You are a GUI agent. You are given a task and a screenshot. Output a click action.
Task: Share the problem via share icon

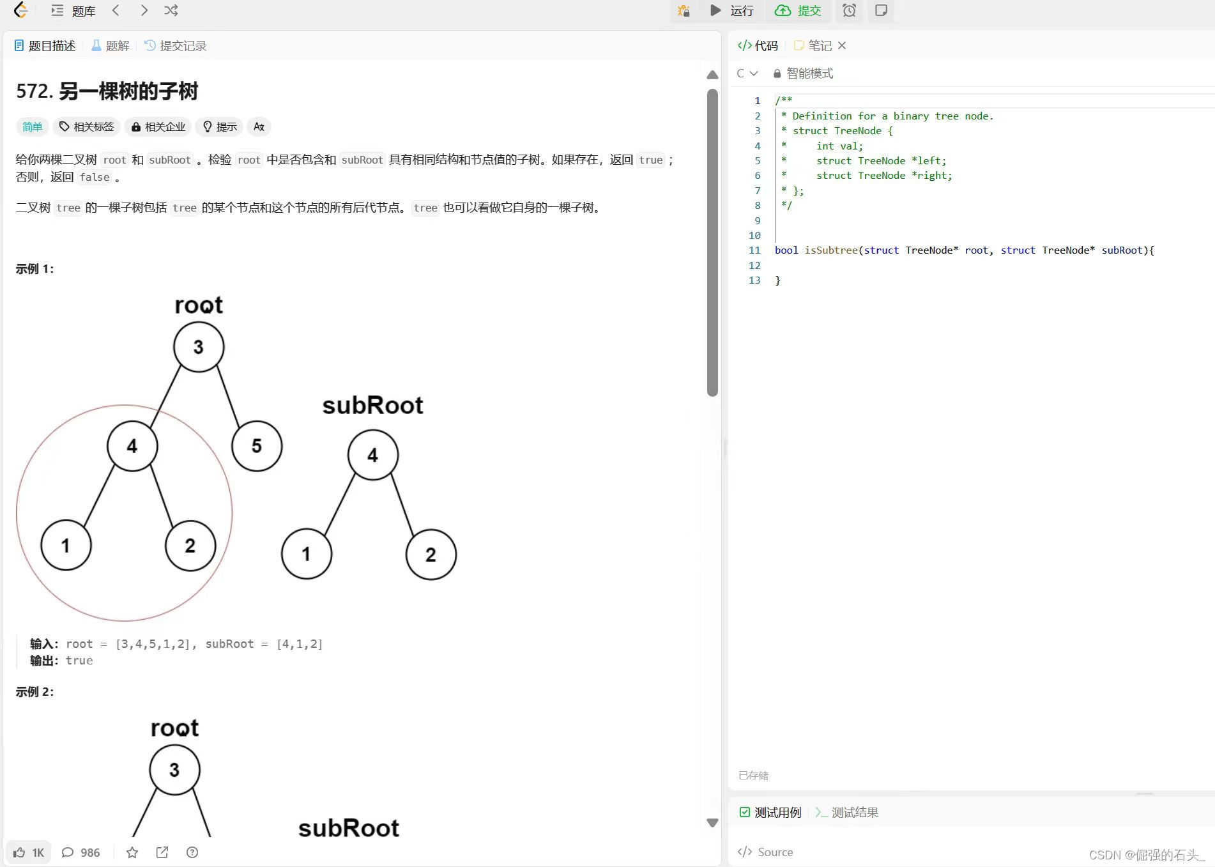[x=162, y=852]
